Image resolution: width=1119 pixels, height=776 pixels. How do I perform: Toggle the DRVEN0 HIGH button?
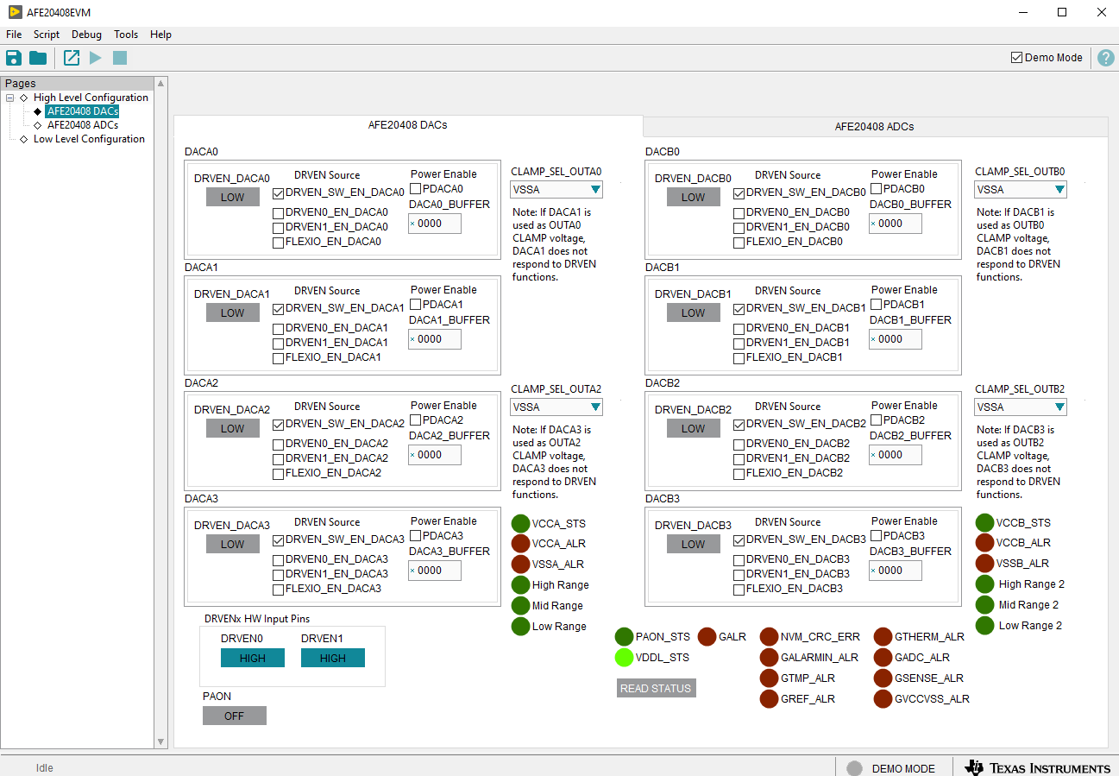point(252,658)
